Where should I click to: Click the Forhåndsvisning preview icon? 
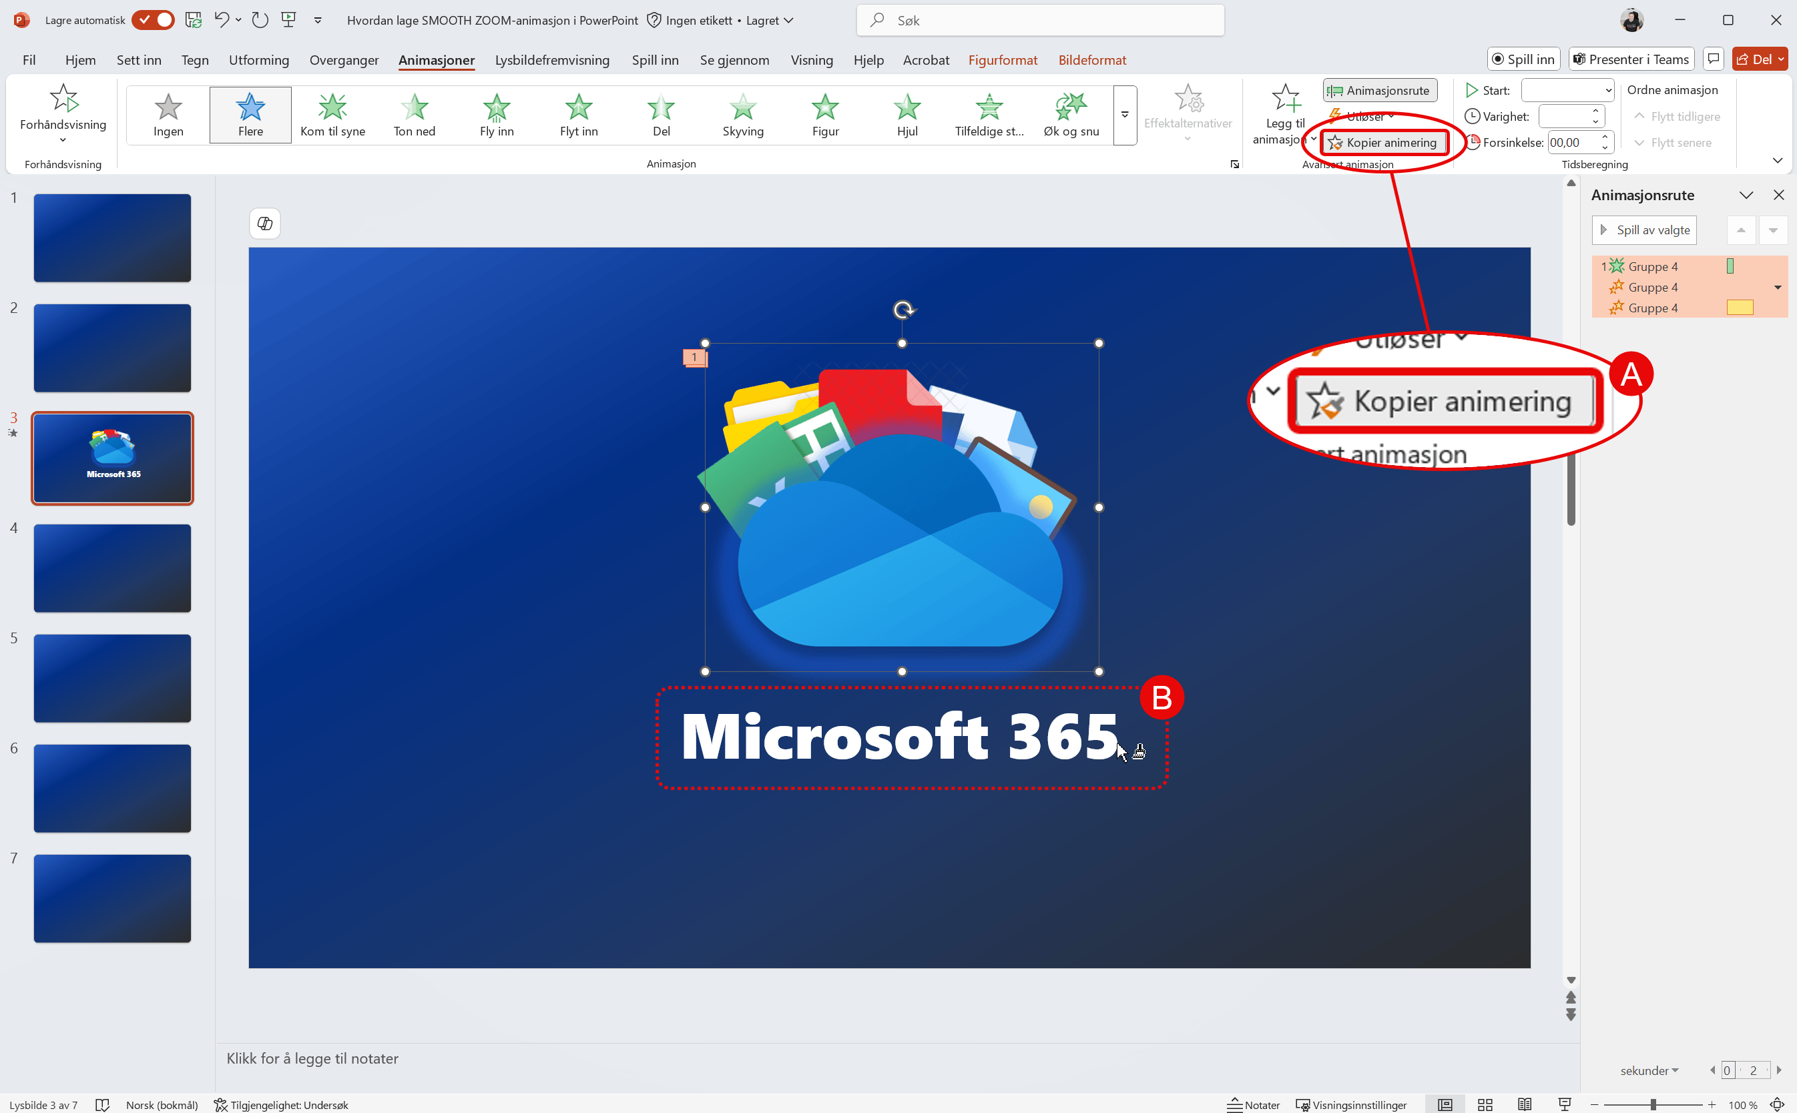pyautogui.click(x=63, y=98)
